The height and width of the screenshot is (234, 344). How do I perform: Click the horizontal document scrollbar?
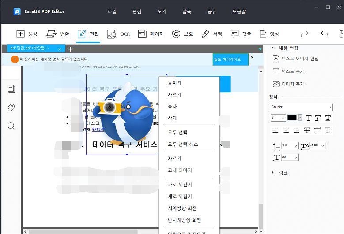tap(83, 232)
